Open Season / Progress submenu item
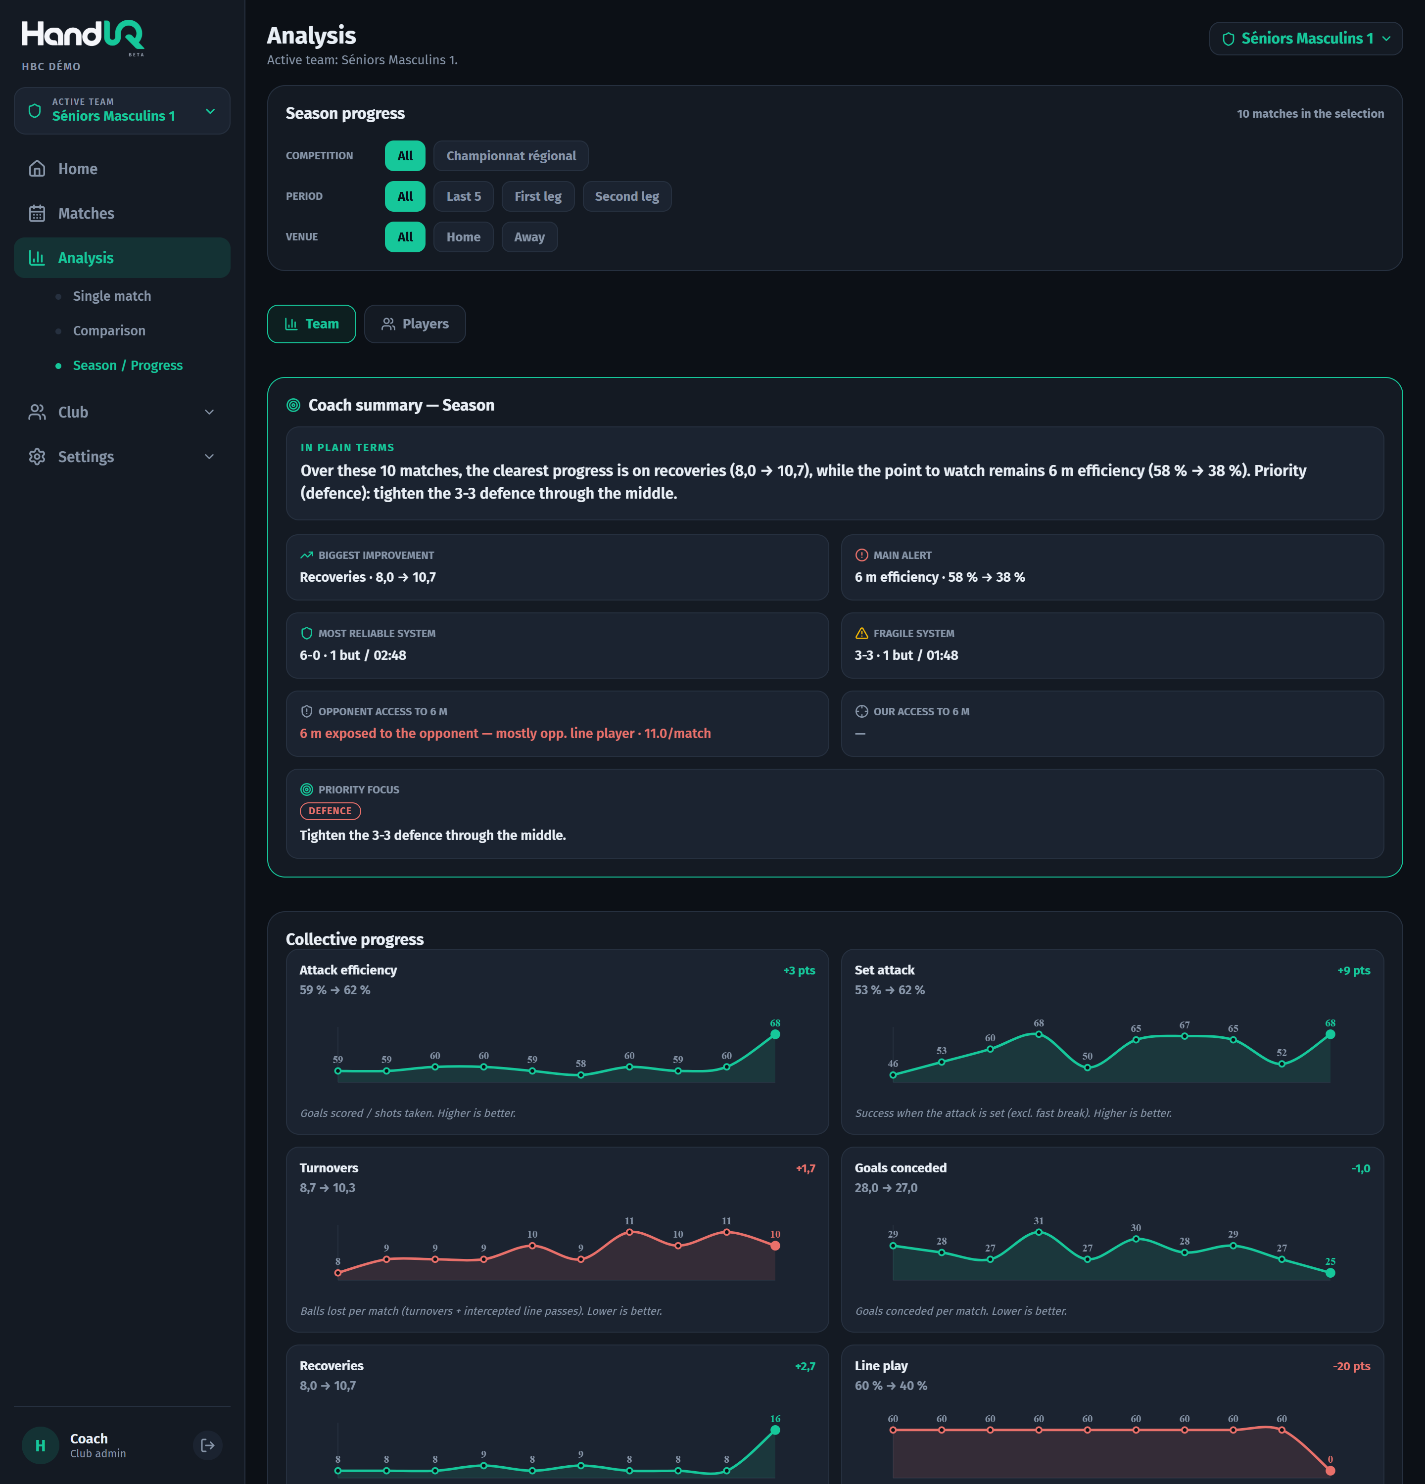The width and height of the screenshot is (1425, 1484). pos(128,366)
